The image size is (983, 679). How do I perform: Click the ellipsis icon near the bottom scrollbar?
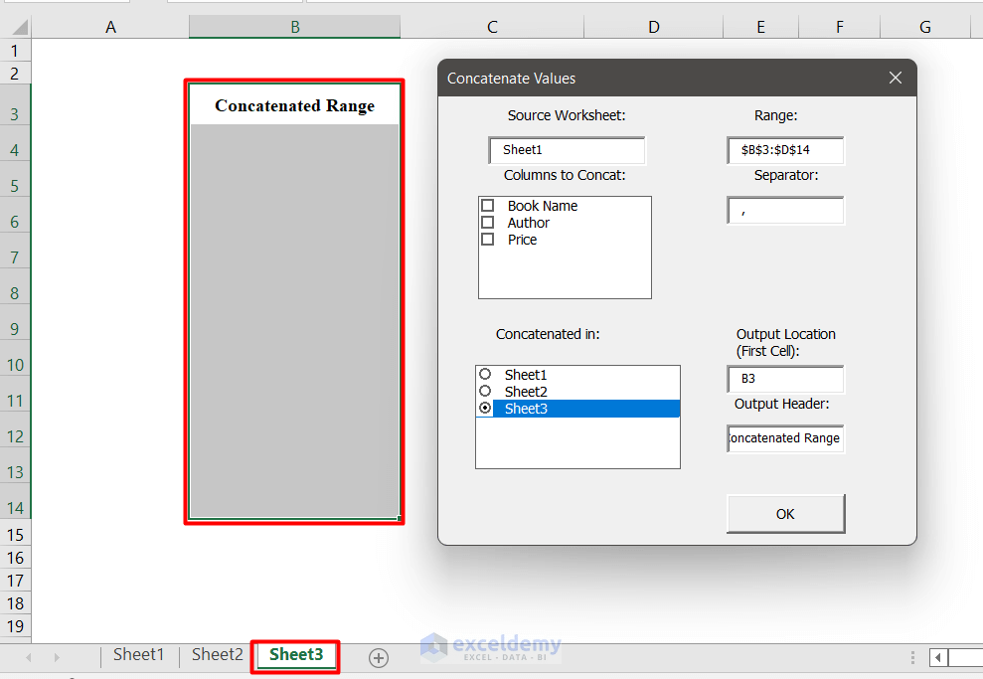(x=911, y=656)
